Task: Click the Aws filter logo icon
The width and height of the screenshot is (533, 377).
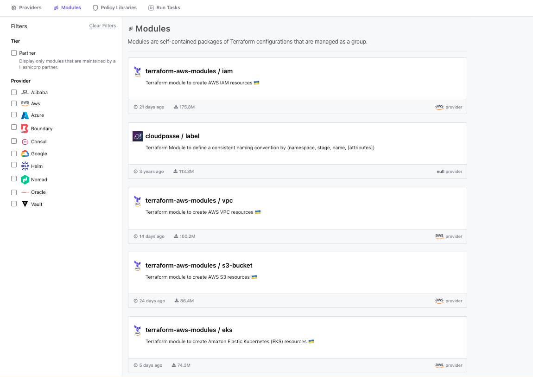Action: coord(25,103)
